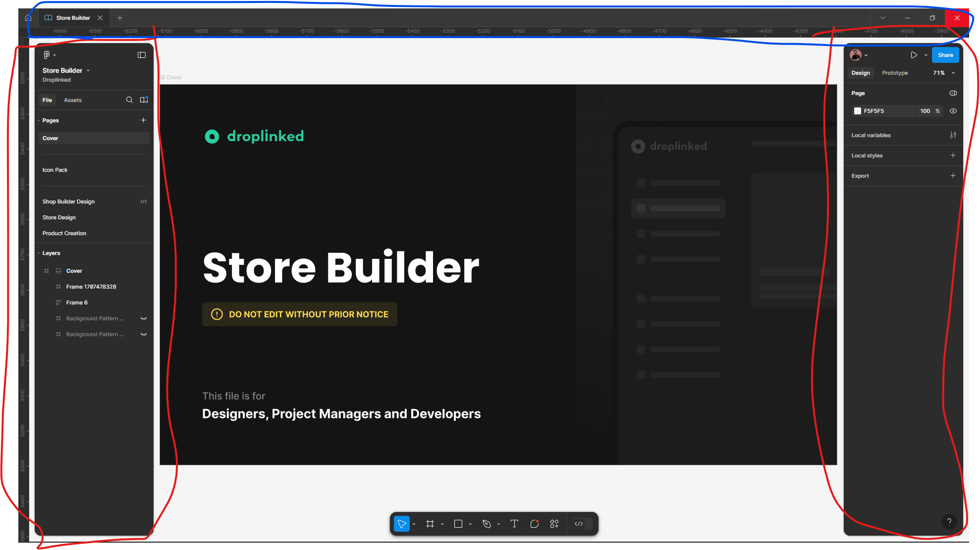Collapse the Layers section chevron
The height and width of the screenshot is (550, 980).
tap(39, 253)
